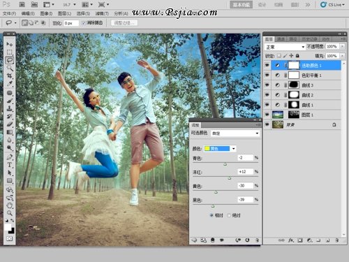Select the Horizontal Type tool

9,165
